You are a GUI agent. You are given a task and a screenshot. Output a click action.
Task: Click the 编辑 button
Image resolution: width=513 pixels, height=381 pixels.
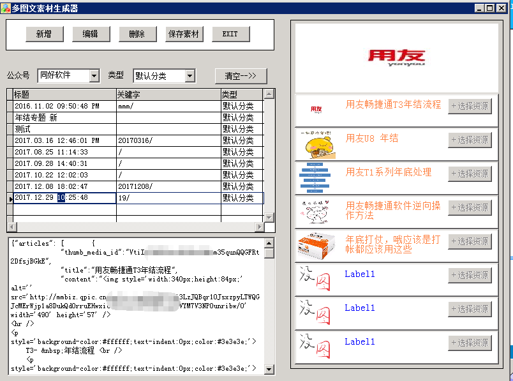pos(91,34)
